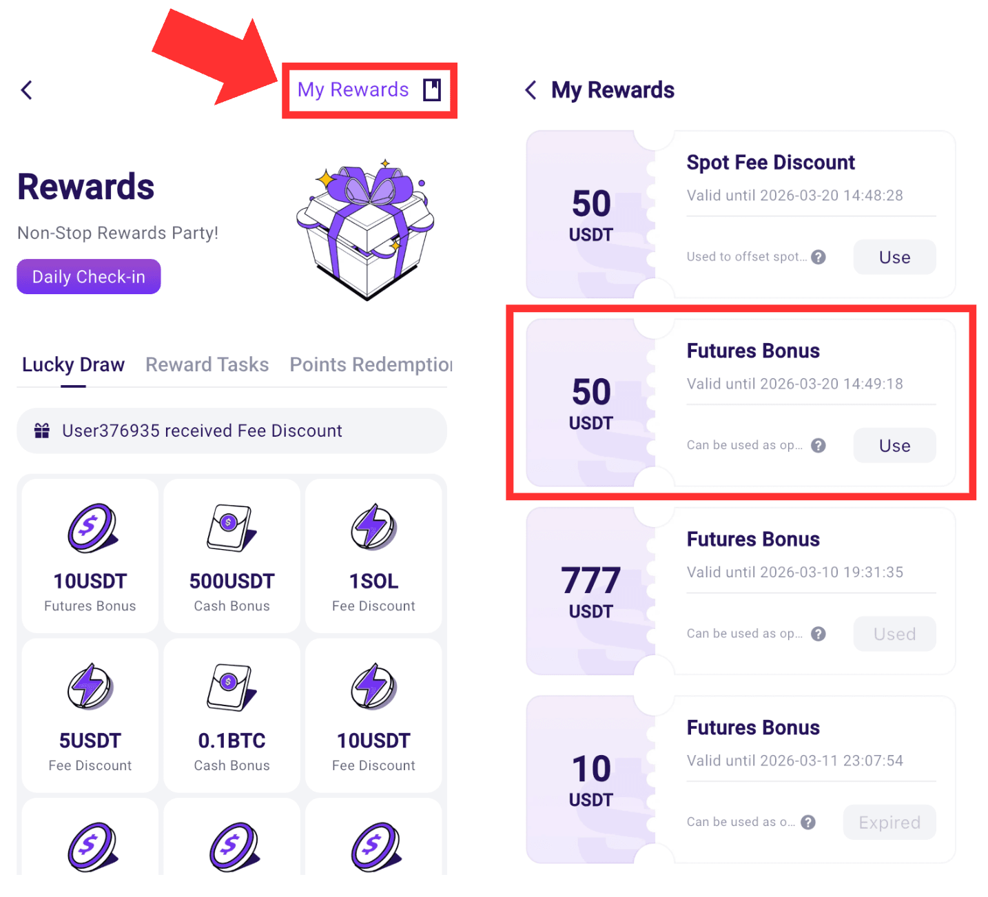This screenshot has width=988, height=897.
Task: Select the 500USDT Cash Bonus card icon
Action: click(231, 528)
